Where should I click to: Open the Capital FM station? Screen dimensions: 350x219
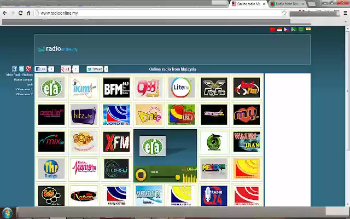tap(51, 114)
